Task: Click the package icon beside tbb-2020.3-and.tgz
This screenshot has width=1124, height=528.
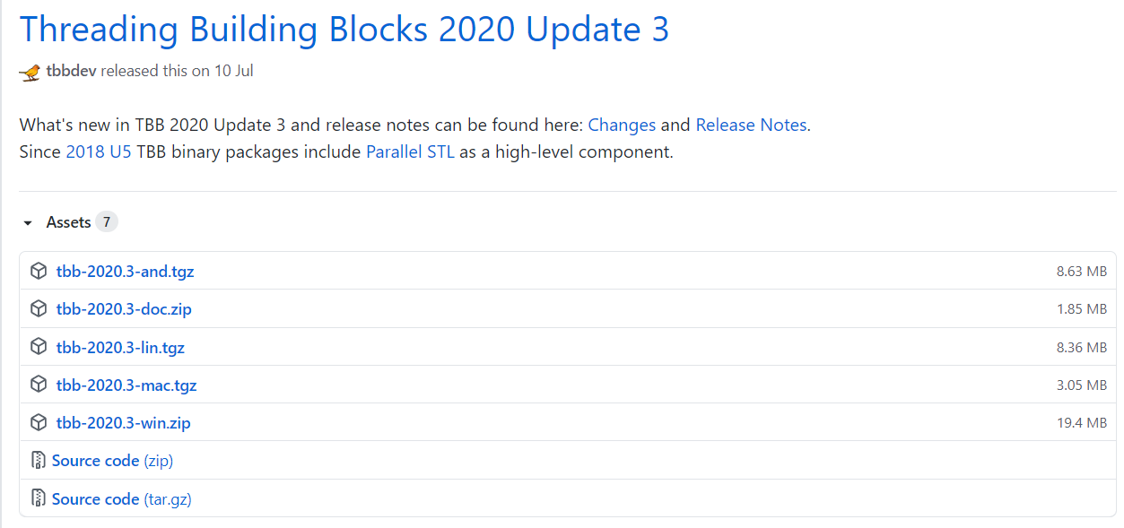Action: coord(38,271)
